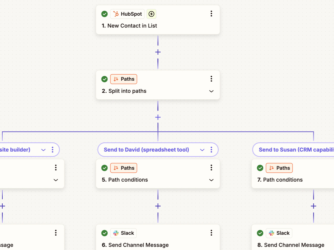
Task: Expand chevron on step 5 Path conditions
Action: pos(211,180)
